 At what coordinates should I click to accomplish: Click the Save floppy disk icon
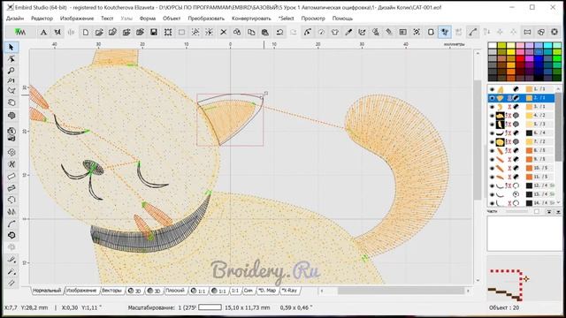[x=154, y=32]
